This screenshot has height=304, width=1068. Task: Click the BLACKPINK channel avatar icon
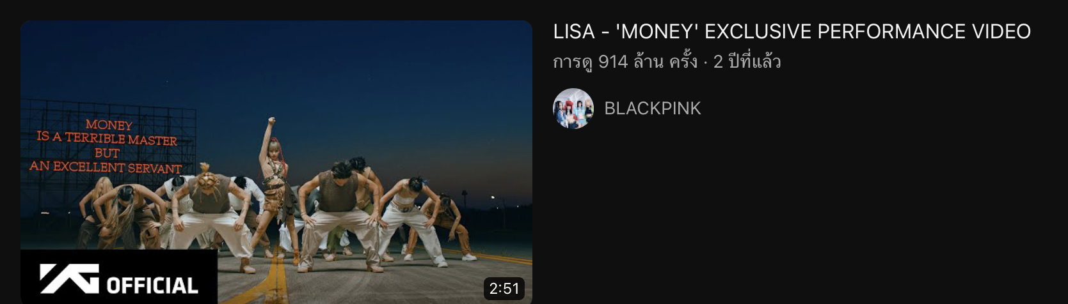click(x=573, y=109)
